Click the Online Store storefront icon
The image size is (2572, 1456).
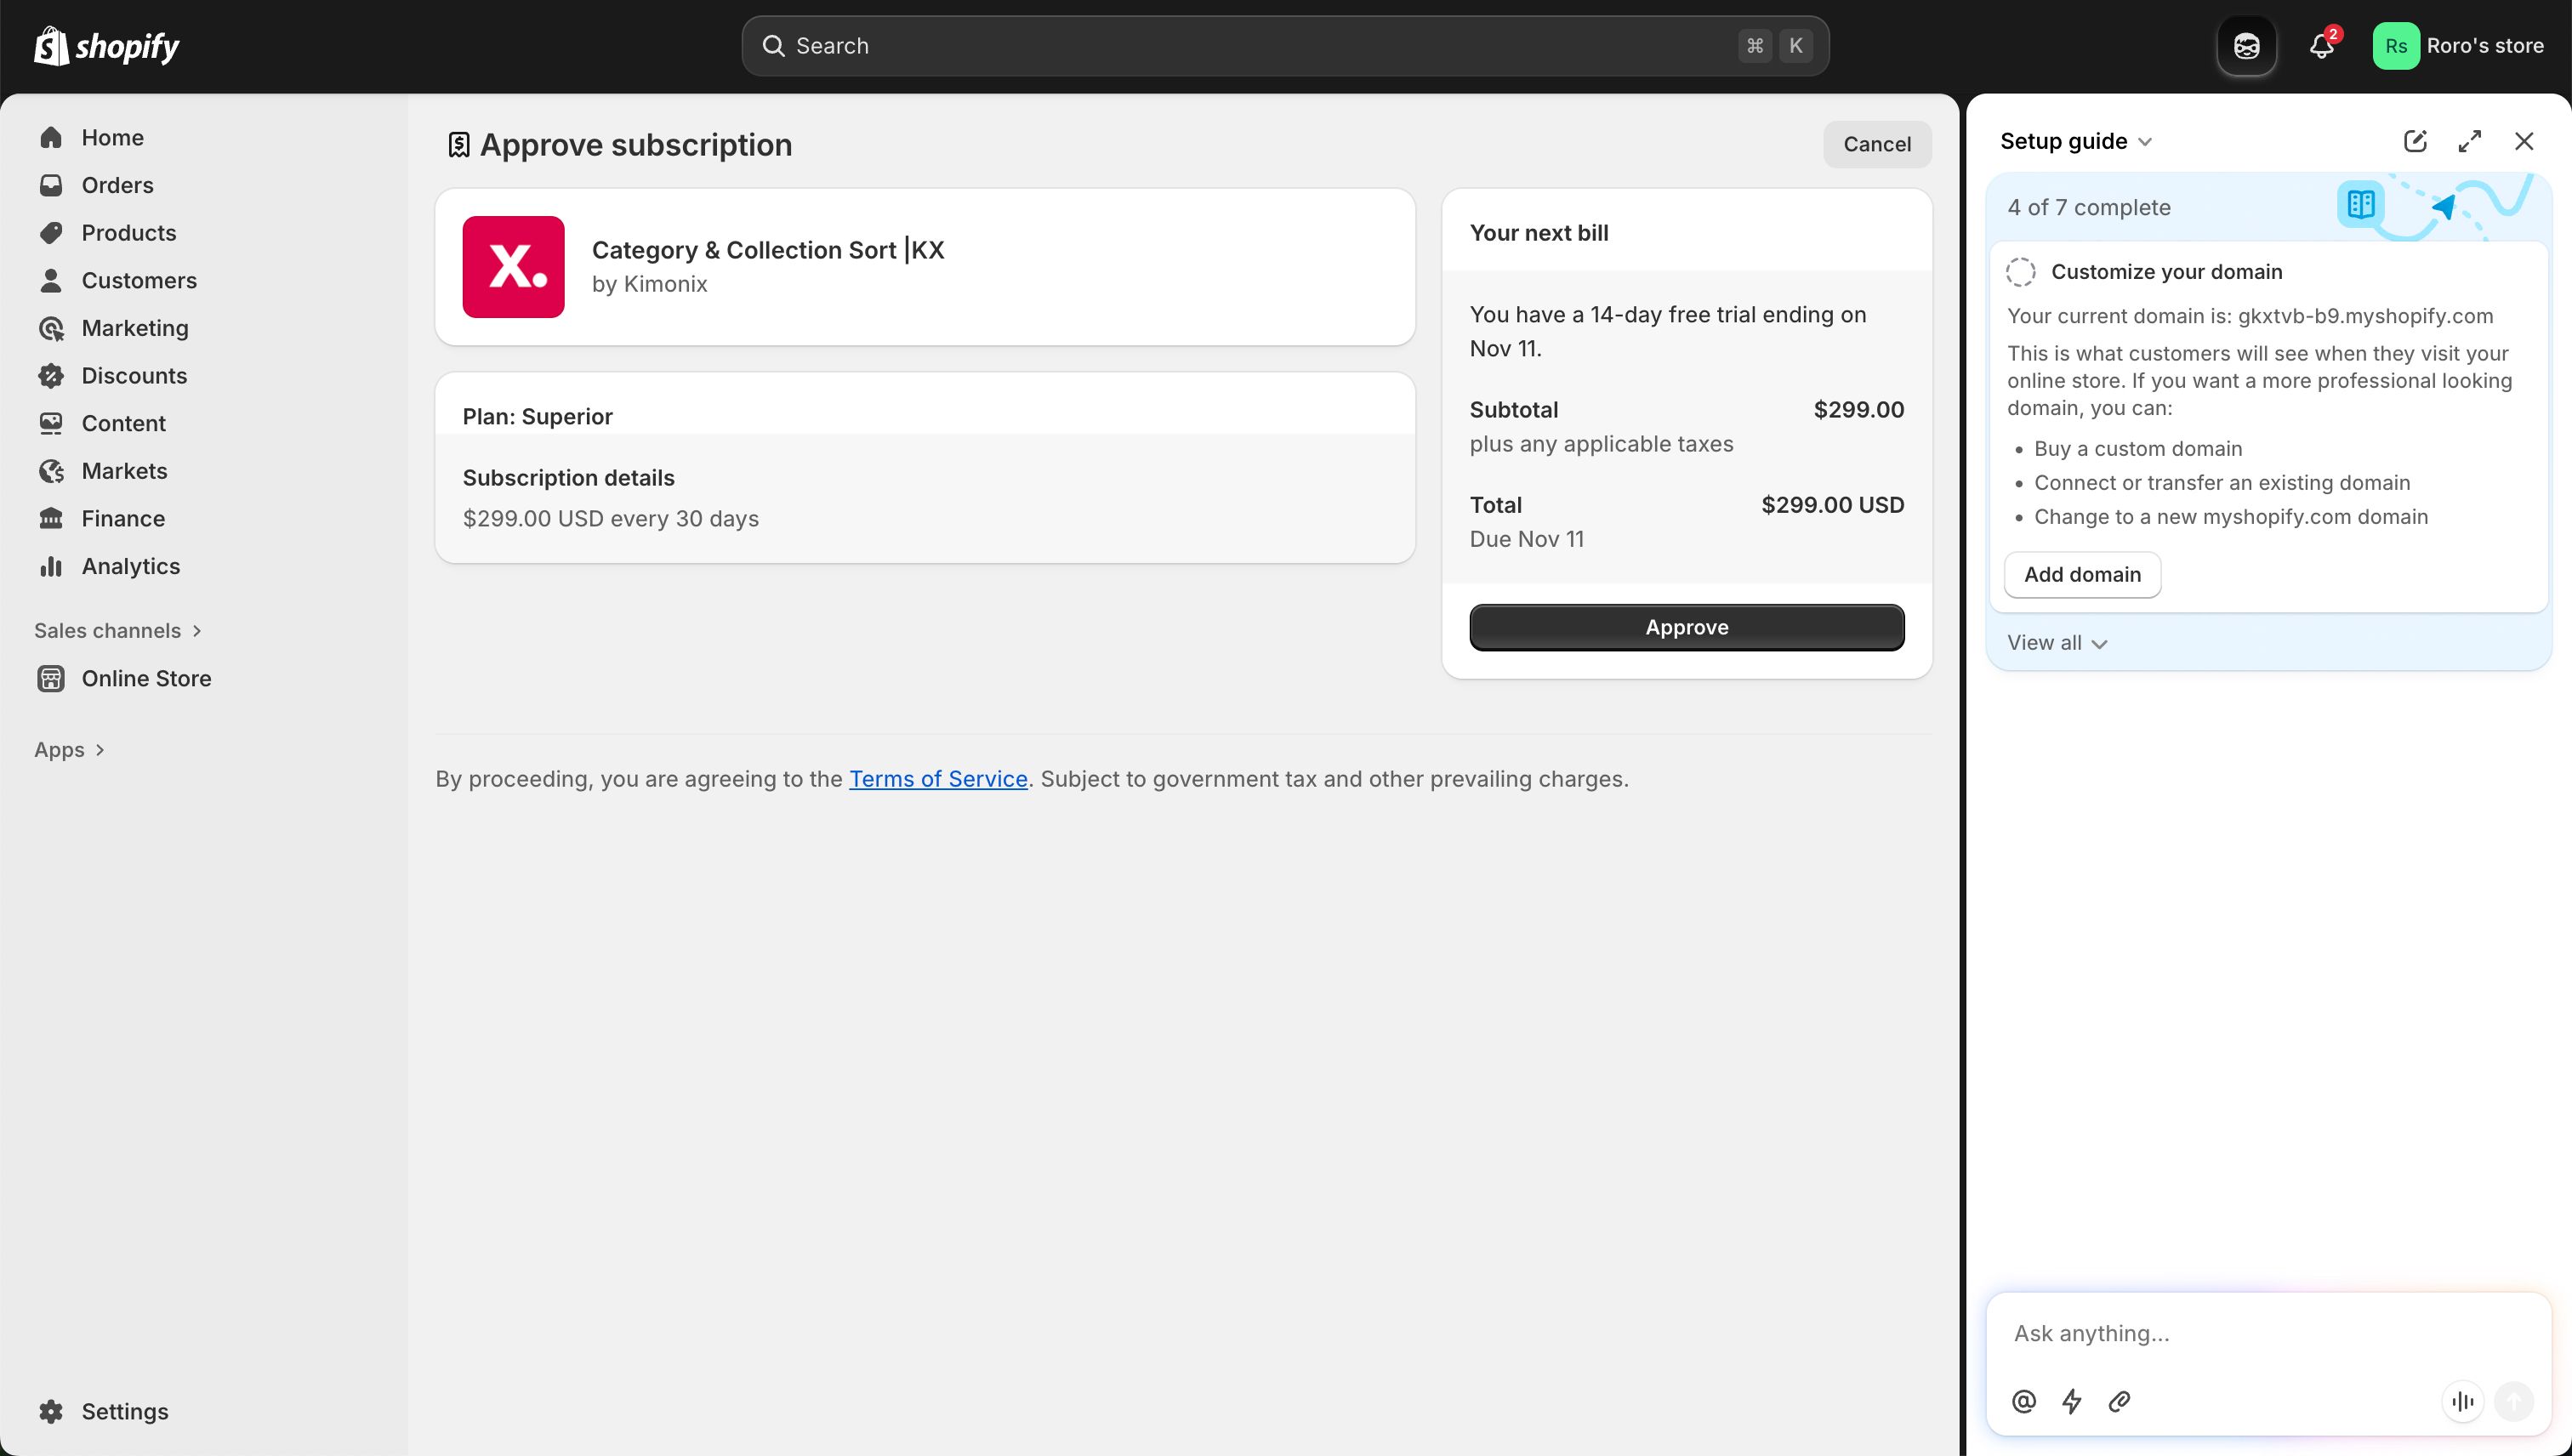(x=52, y=678)
